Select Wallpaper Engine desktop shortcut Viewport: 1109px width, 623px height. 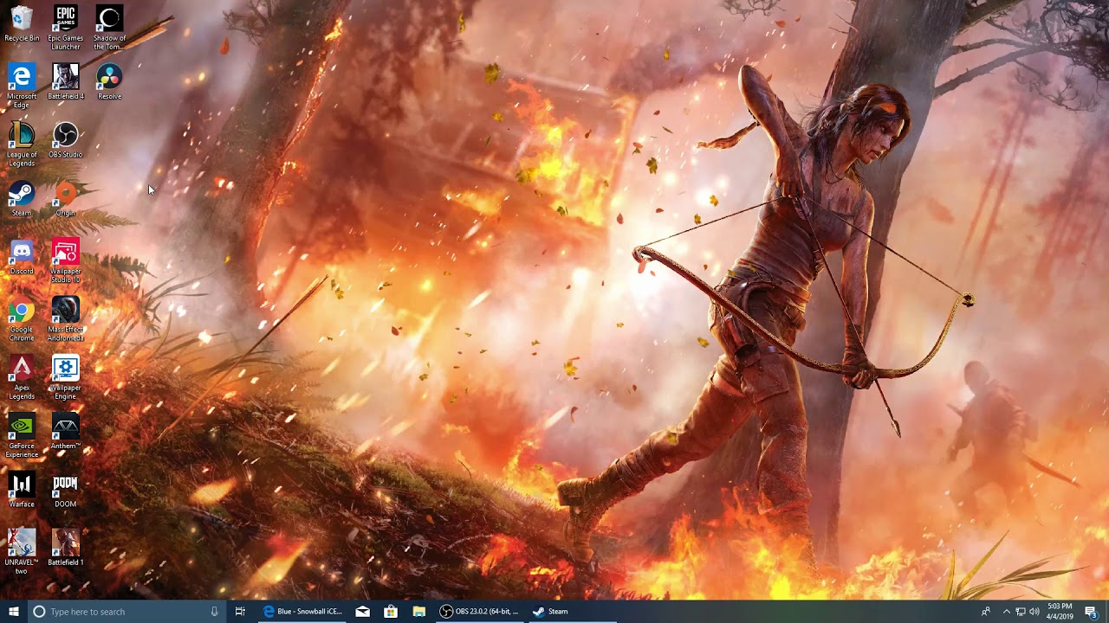[x=65, y=376]
